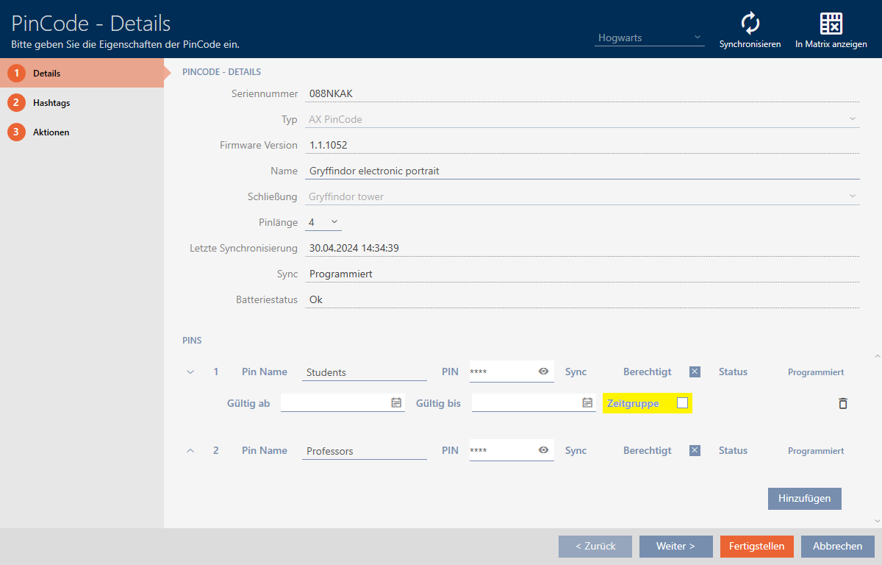The image size is (882, 565).
Task: Open the In Matrix anzeigen view
Action: point(831,24)
